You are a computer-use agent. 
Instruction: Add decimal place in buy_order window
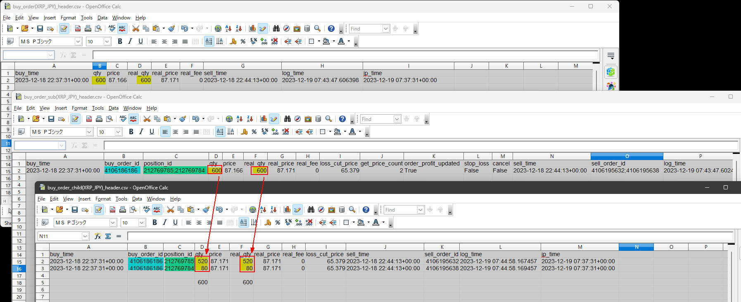point(264,41)
